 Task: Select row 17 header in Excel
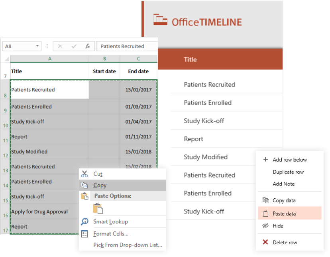tap(5, 226)
